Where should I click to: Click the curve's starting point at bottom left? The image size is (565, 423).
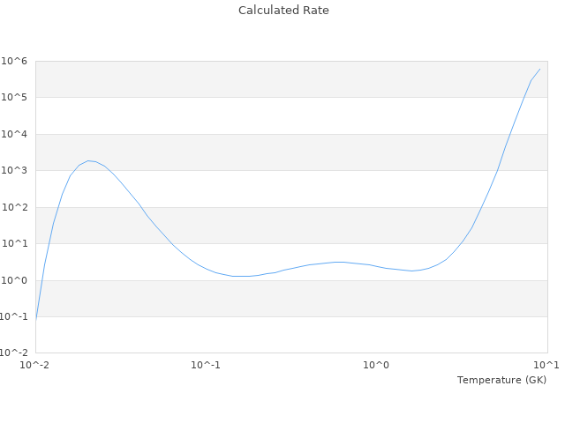click(36, 319)
